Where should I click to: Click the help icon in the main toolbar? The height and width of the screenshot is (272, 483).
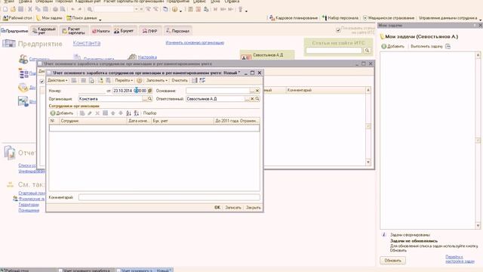pyautogui.click(x=174, y=9)
